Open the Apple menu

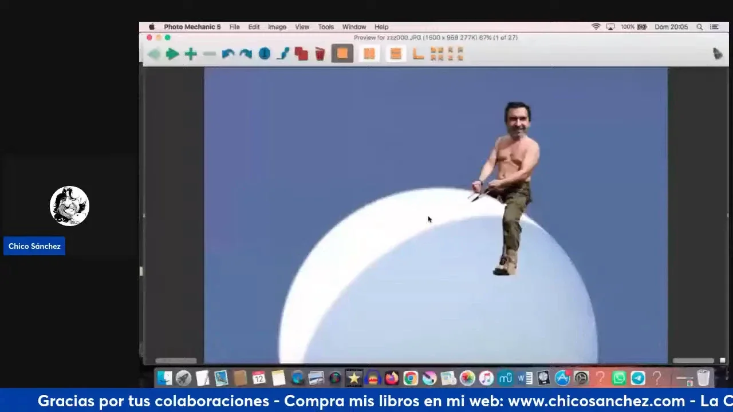coord(152,27)
